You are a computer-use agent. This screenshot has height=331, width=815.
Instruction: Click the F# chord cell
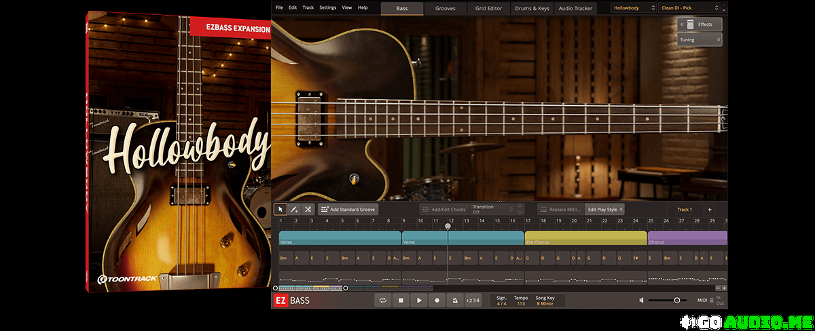tap(639, 258)
